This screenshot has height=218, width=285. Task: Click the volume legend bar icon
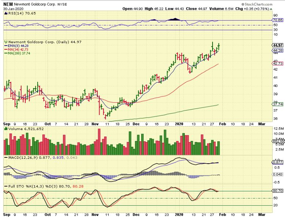click(x=6, y=129)
